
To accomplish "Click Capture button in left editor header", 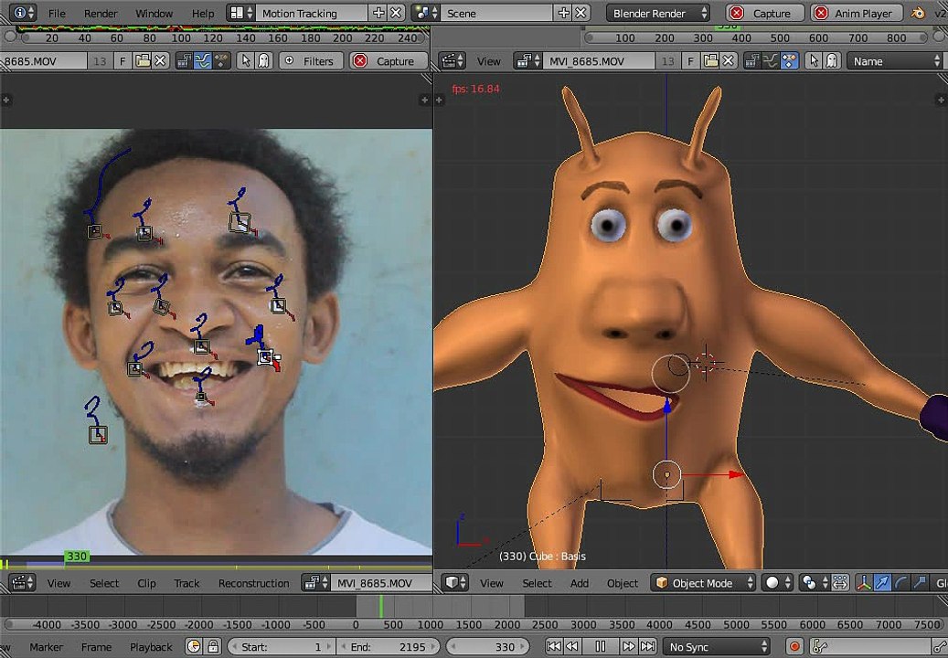I will 389,61.
